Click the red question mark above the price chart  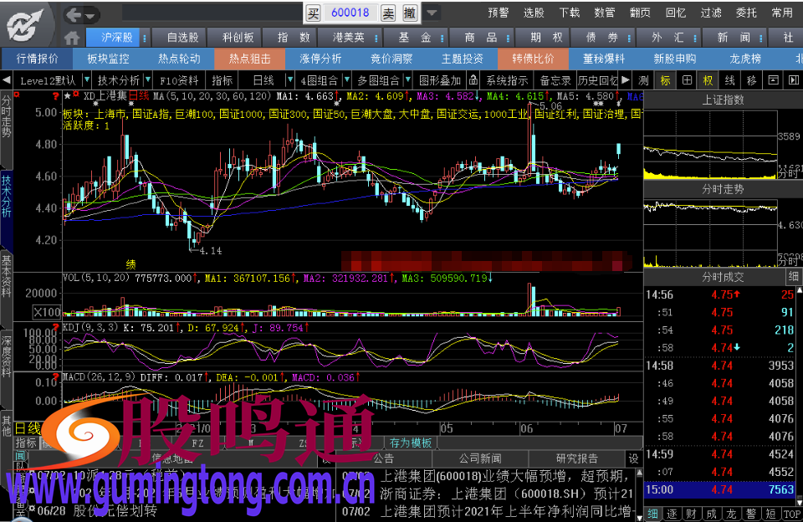coord(56,96)
